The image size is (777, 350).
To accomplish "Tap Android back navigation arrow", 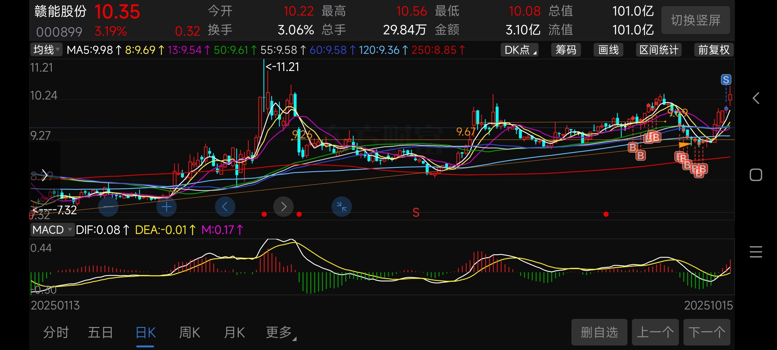I will 756,98.
